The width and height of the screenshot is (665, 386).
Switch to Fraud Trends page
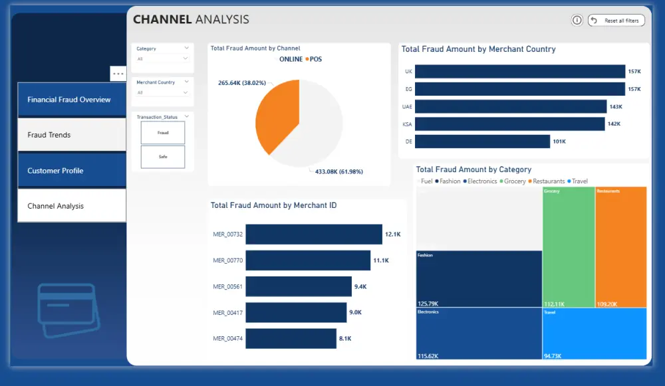coord(72,135)
